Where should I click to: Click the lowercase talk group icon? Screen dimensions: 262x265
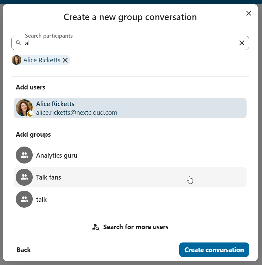[x=24, y=199]
